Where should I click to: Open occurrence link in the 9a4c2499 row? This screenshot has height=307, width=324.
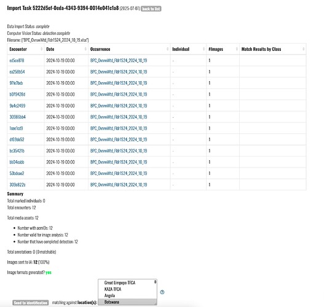coord(119,106)
